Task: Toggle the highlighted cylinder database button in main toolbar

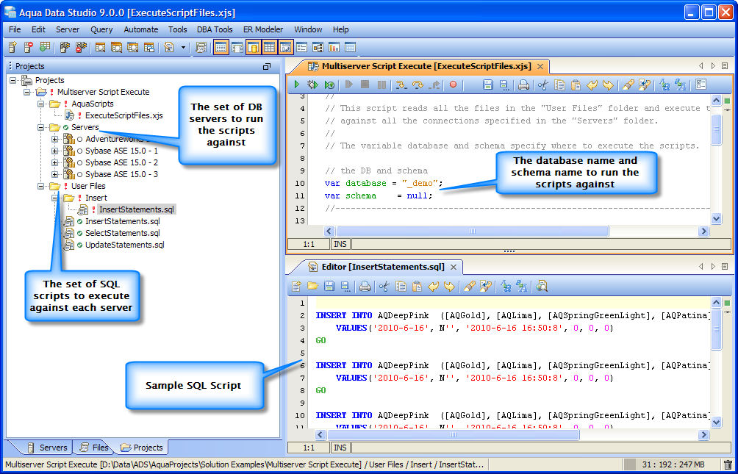Action: (x=253, y=47)
